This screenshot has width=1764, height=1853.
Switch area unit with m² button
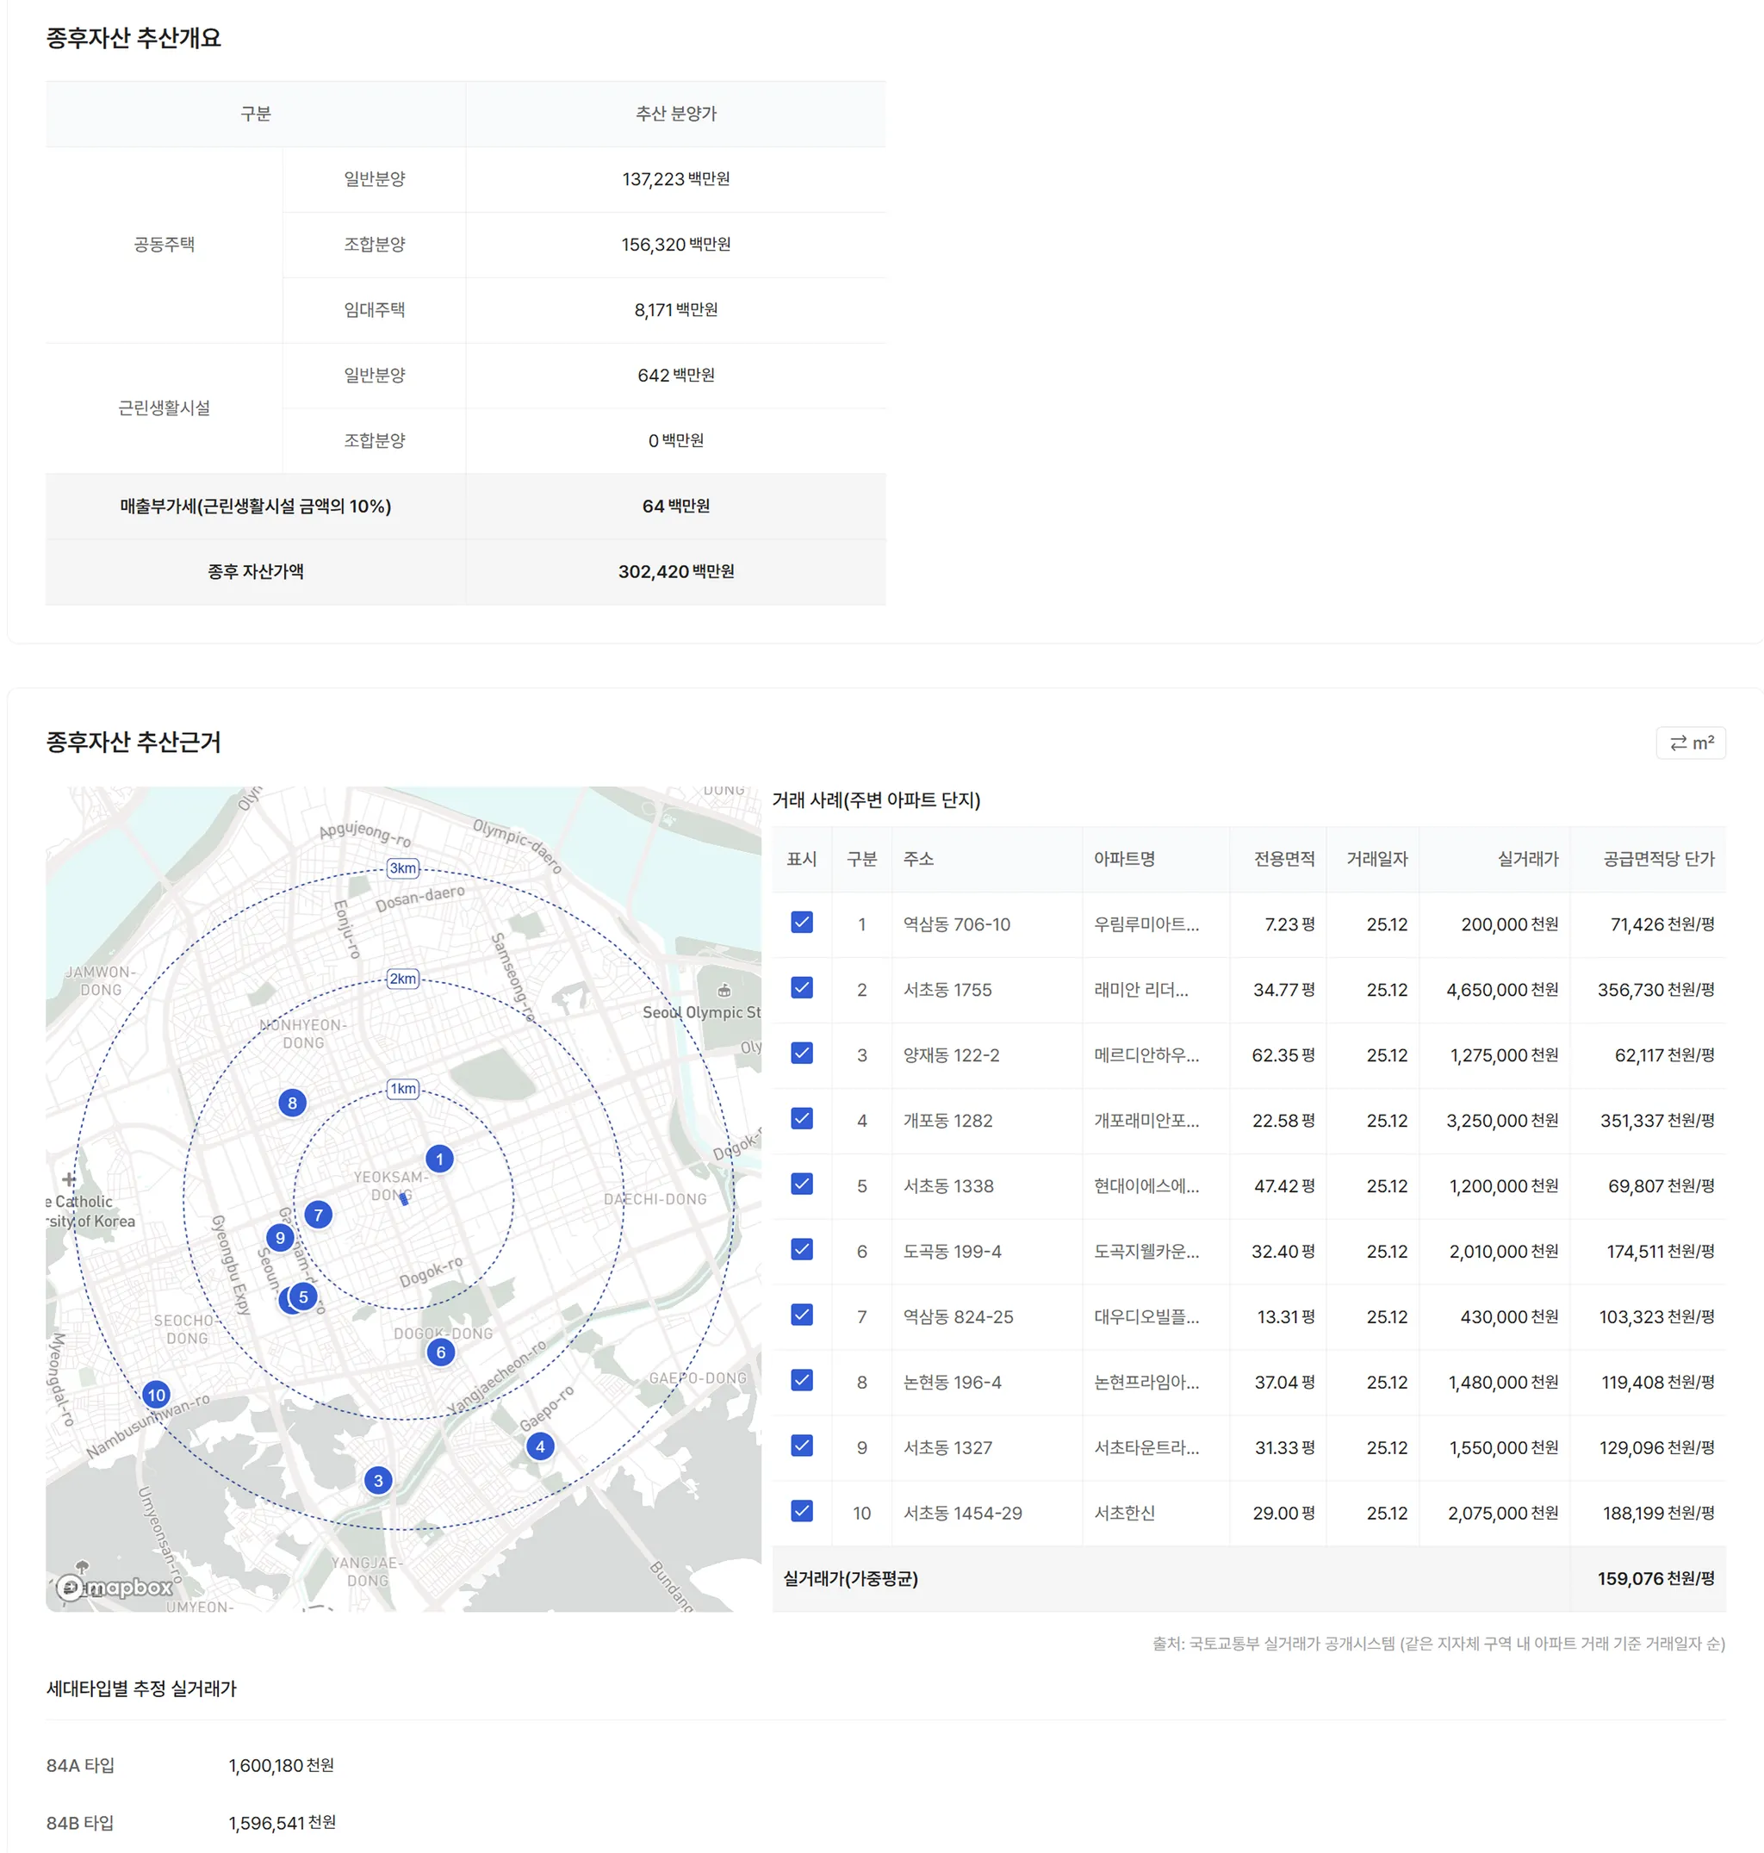[x=1690, y=742]
